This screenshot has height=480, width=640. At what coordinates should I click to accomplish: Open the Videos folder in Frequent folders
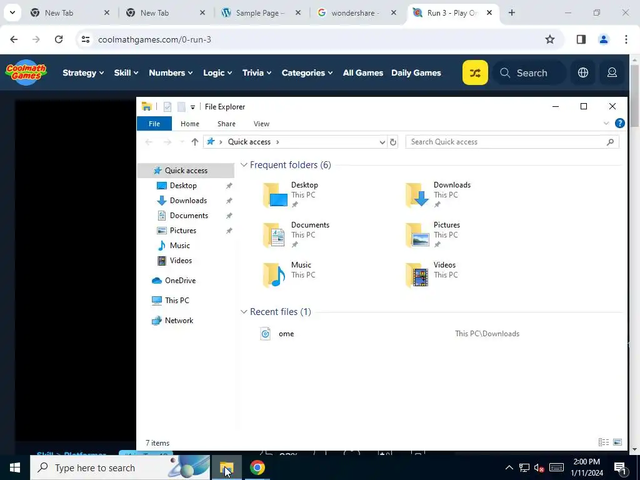(x=432, y=274)
